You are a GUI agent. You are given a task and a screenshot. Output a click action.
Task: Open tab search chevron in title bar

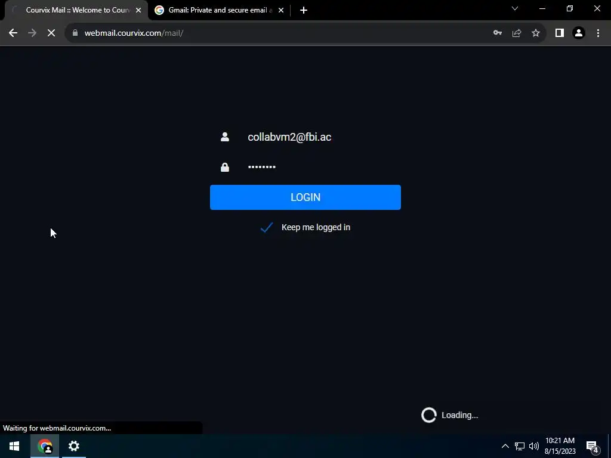pos(515,8)
